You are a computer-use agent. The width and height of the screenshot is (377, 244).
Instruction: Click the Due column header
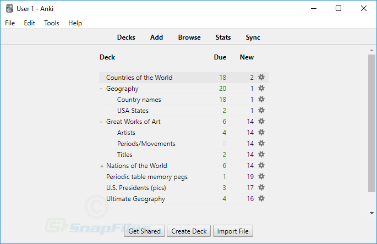(220, 57)
